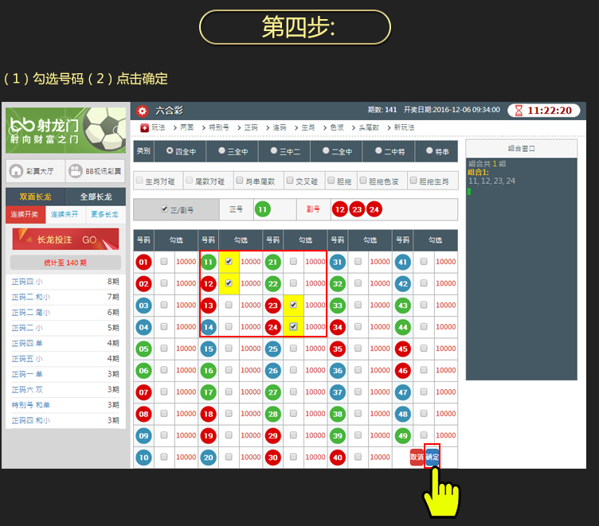Select the 三全中 radio option

pyautogui.click(x=221, y=150)
